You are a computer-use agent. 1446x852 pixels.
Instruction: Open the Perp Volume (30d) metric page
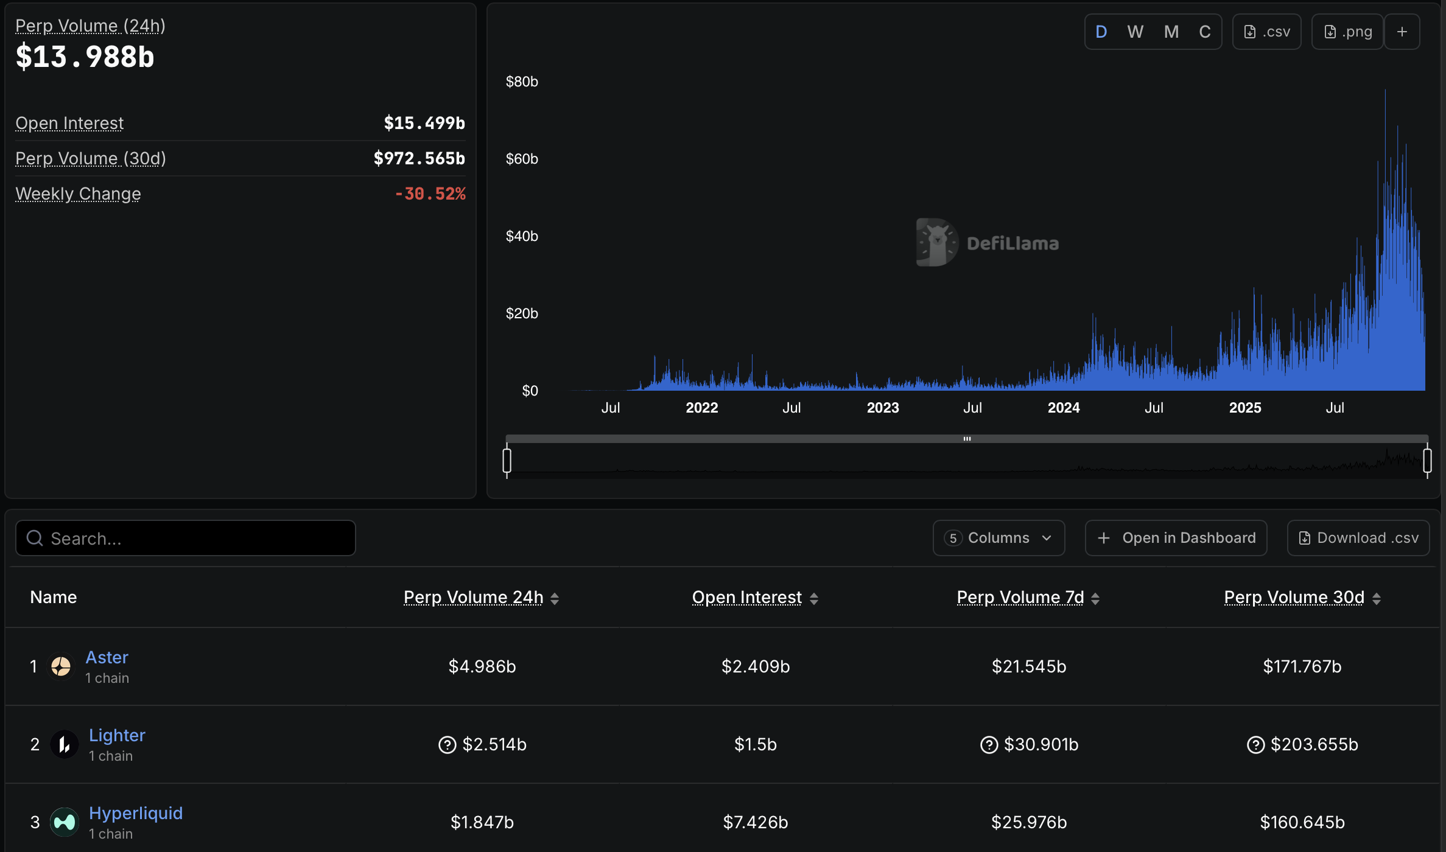tap(90, 158)
